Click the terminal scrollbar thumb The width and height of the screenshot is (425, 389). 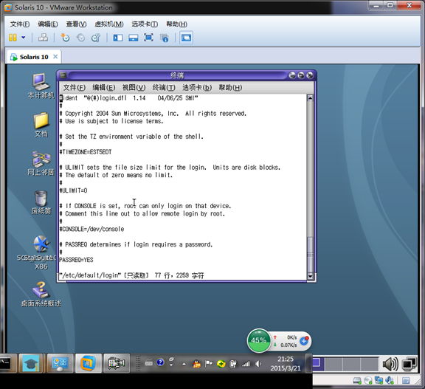pos(310,255)
